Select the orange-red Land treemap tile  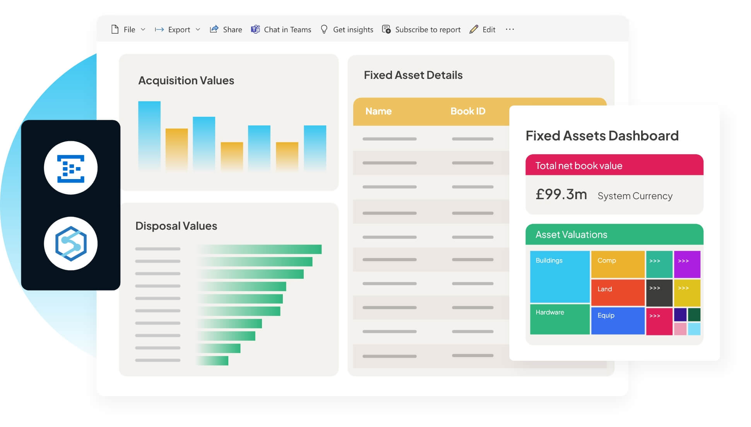coord(618,292)
